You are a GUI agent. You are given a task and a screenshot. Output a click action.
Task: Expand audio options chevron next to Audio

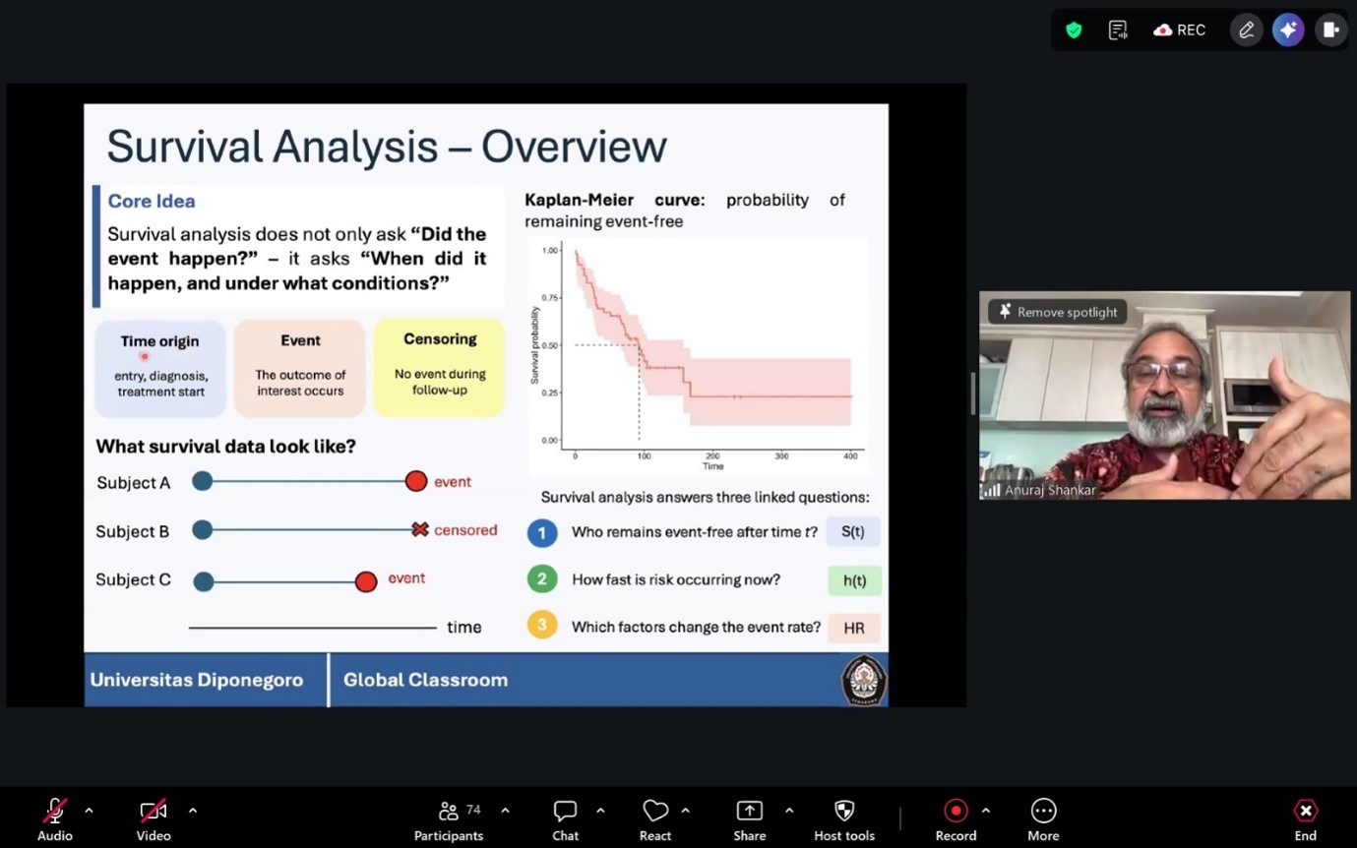pyautogui.click(x=89, y=811)
